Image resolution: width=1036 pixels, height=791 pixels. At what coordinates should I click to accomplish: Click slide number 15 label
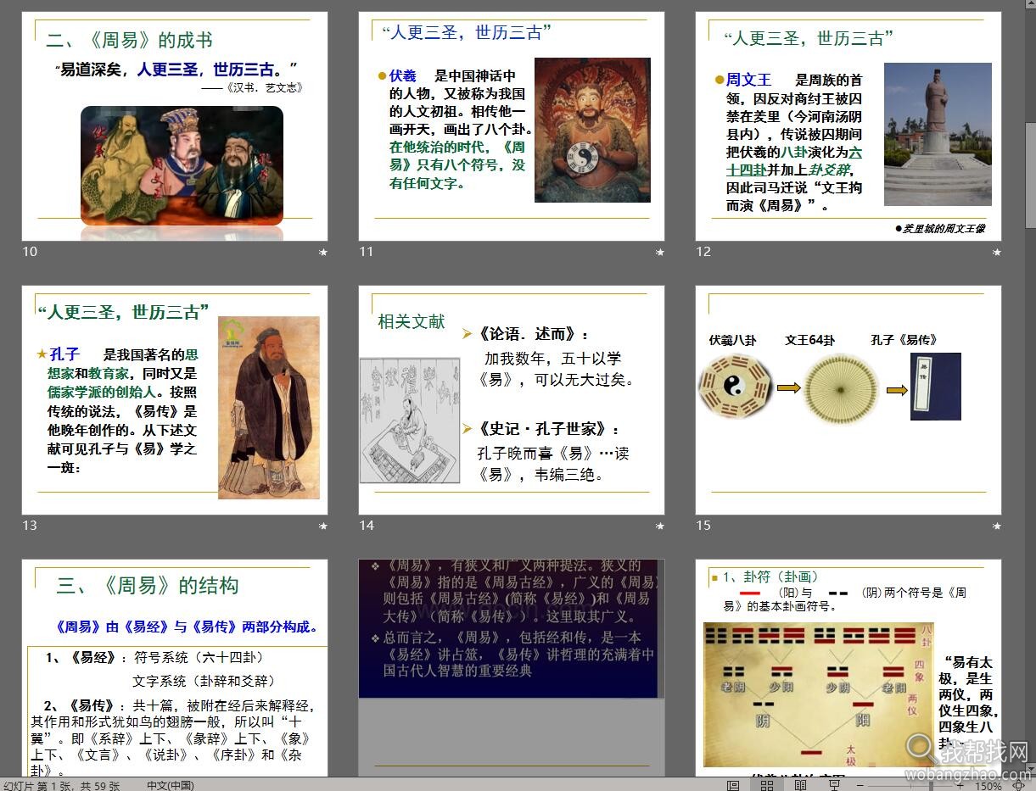click(x=703, y=526)
